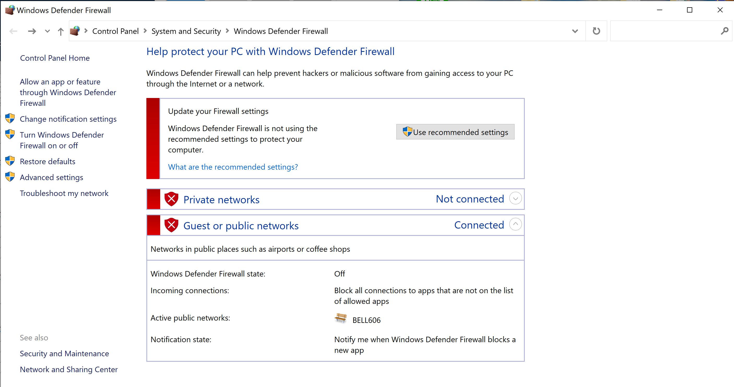Collapse the Guest or public networks section
This screenshot has width=734, height=387.
(515, 224)
